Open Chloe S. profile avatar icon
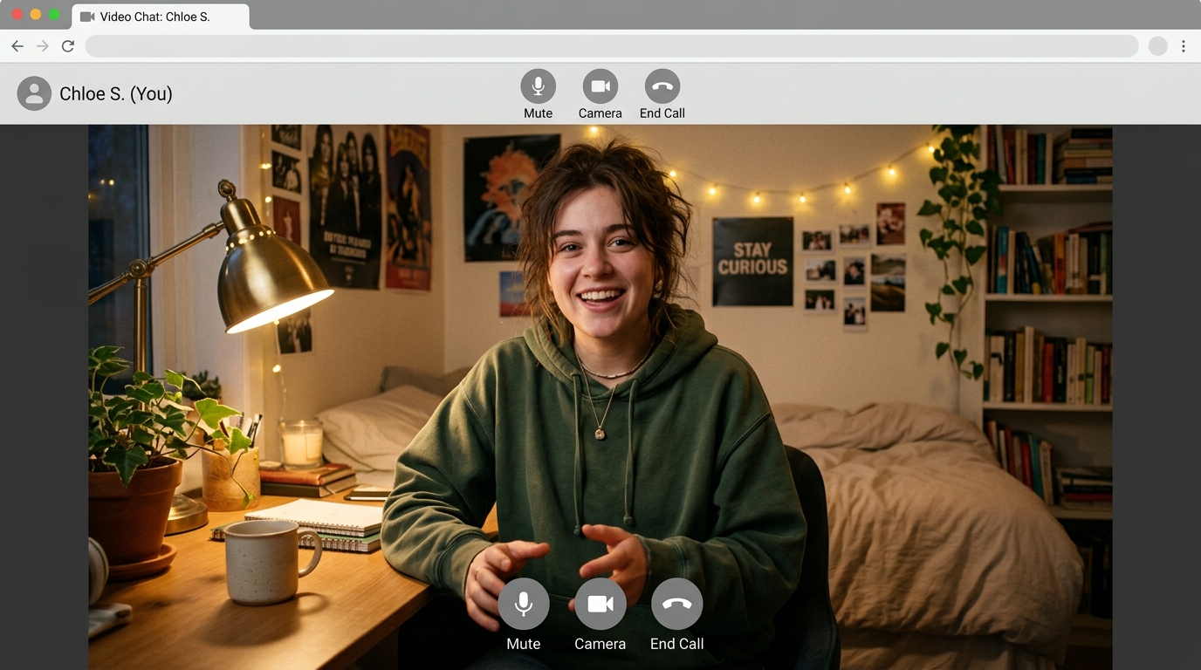 [35, 93]
